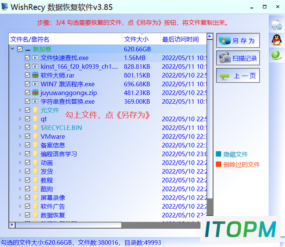Toggle checkbox for 数据恢复 folder
The height and width of the screenshot is (247, 285).
pyautogui.click(x=28, y=215)
